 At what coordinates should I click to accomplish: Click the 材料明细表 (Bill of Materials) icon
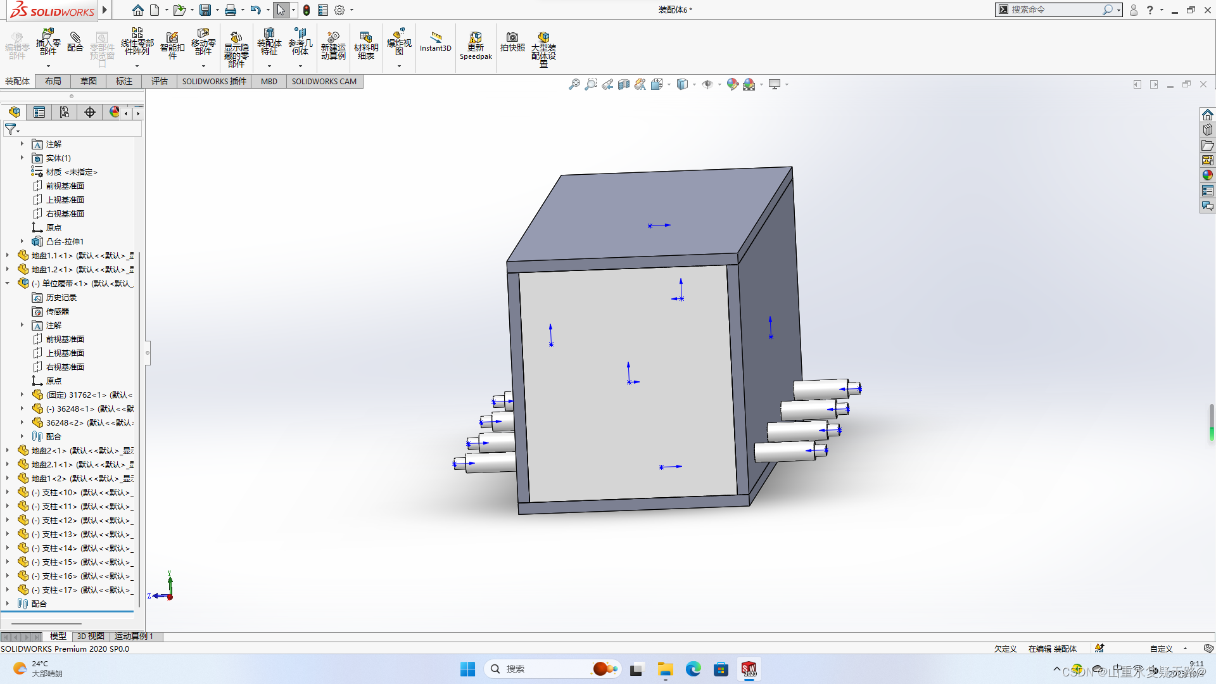point(366,43)
